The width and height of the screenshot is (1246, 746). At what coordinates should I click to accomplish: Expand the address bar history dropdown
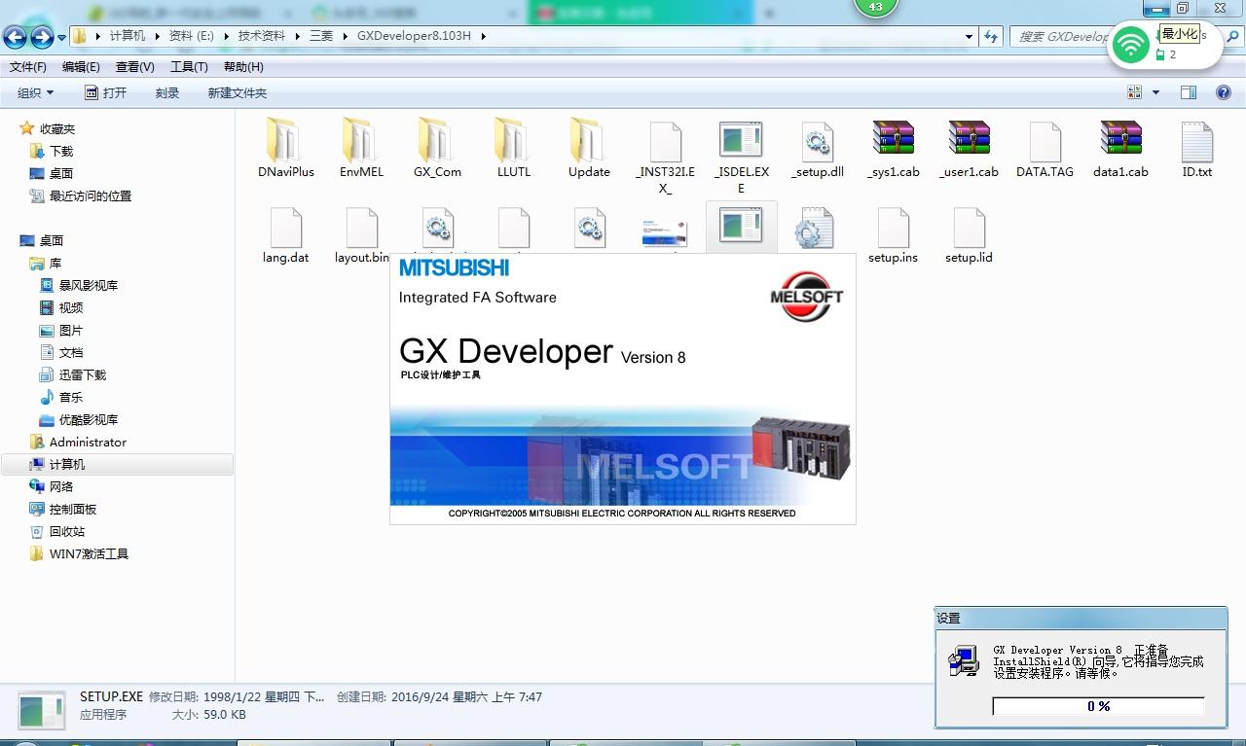969,36
